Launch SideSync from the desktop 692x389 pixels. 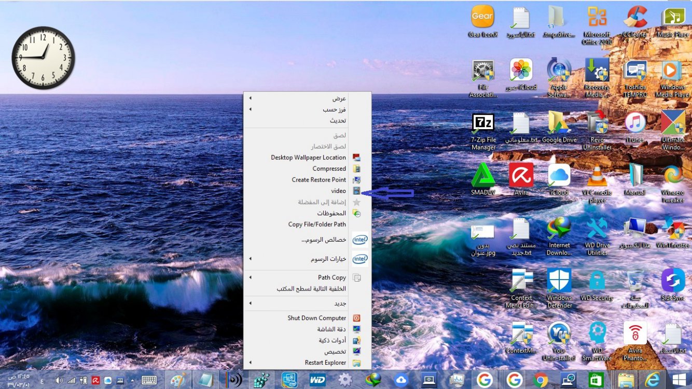click(673, 285)
